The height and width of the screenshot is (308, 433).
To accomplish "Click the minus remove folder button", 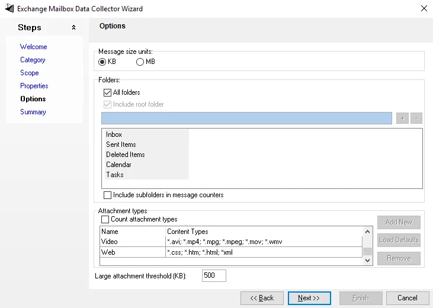I will 416,118.
